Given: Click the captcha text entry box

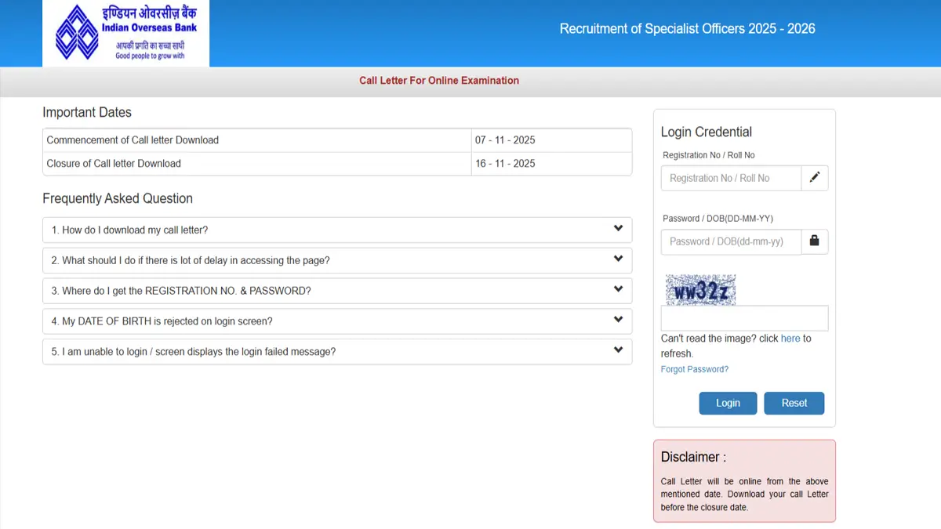Looking at the screenshot, I should coord(744,318).
